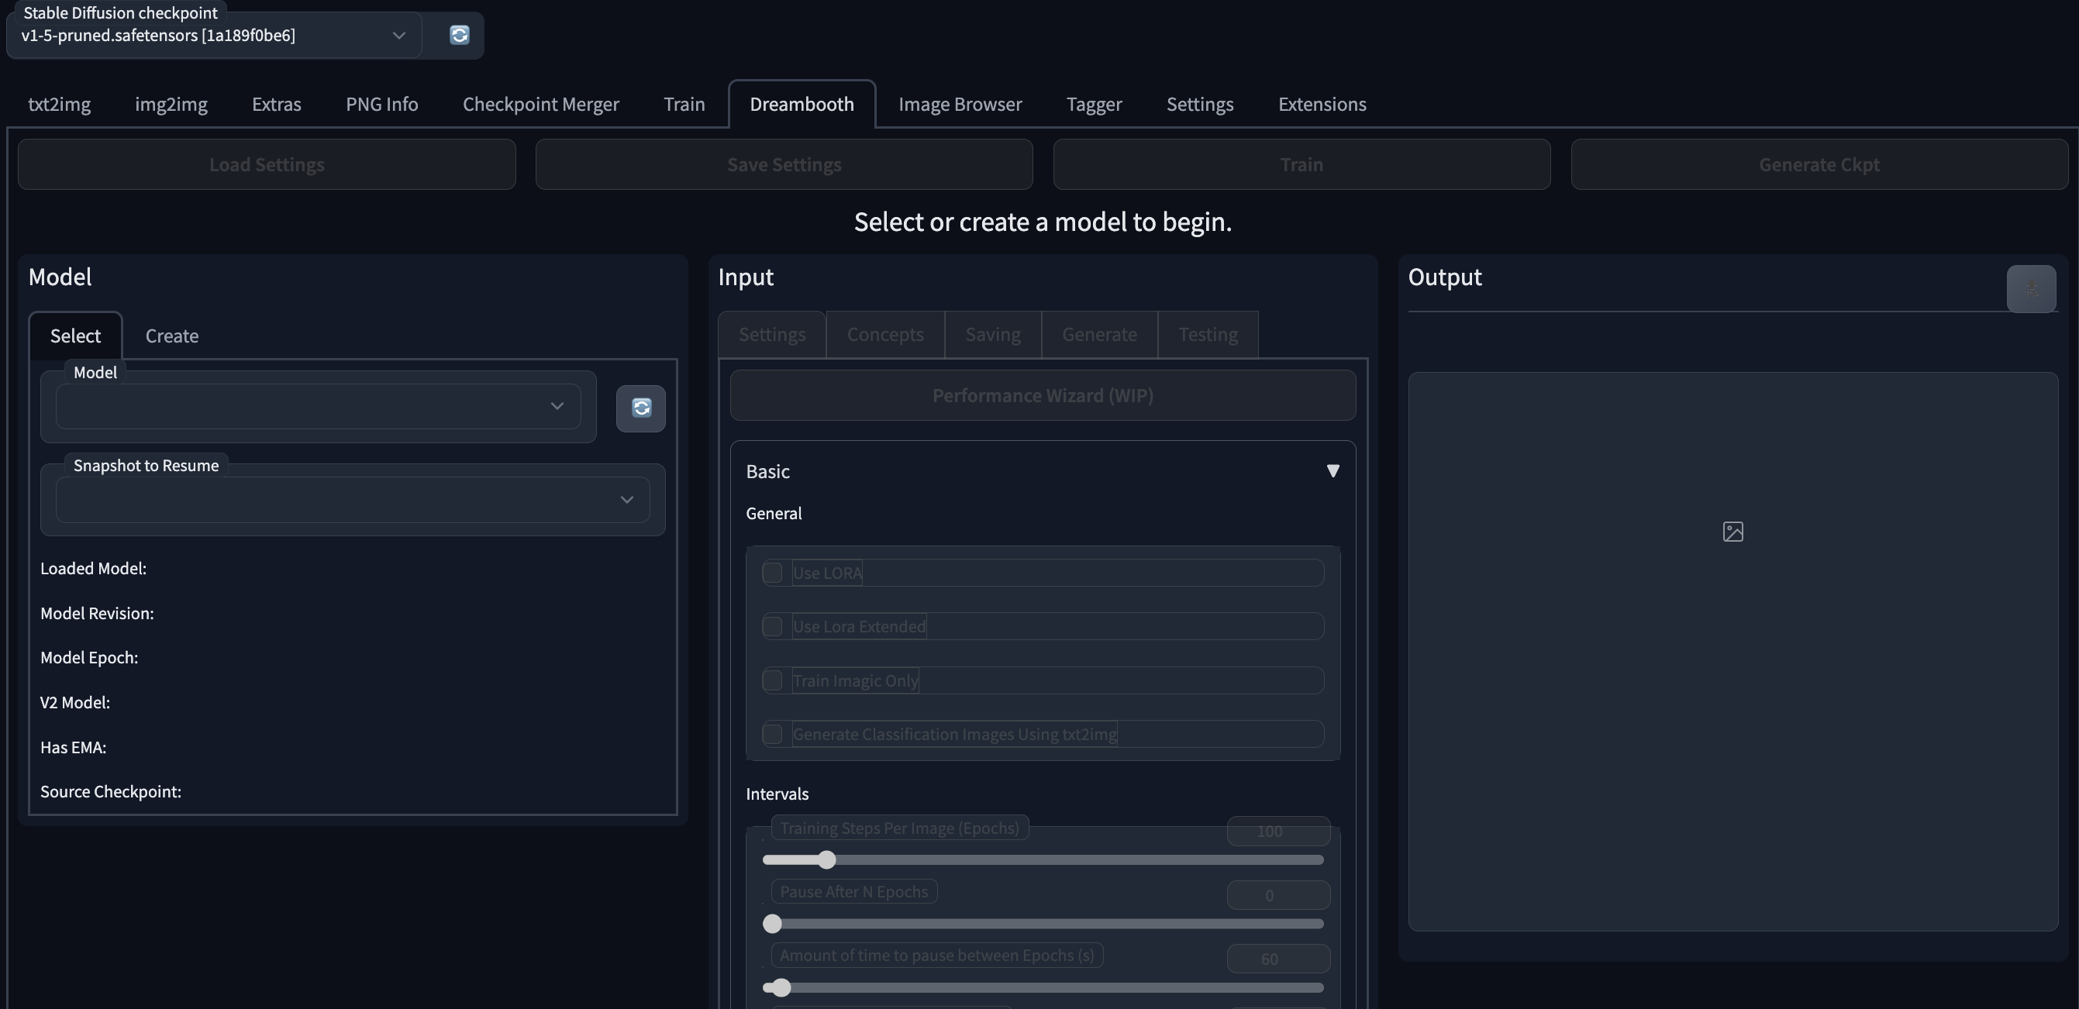Image resolution: width=2079 pixels, height=1009 pixels.
Task: Check Generate Classification Images Using txt2img
Action: (x=772, y=734)
